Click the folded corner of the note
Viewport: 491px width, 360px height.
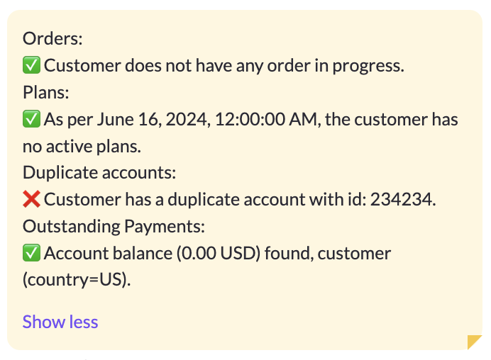click(x=474, y=342)
